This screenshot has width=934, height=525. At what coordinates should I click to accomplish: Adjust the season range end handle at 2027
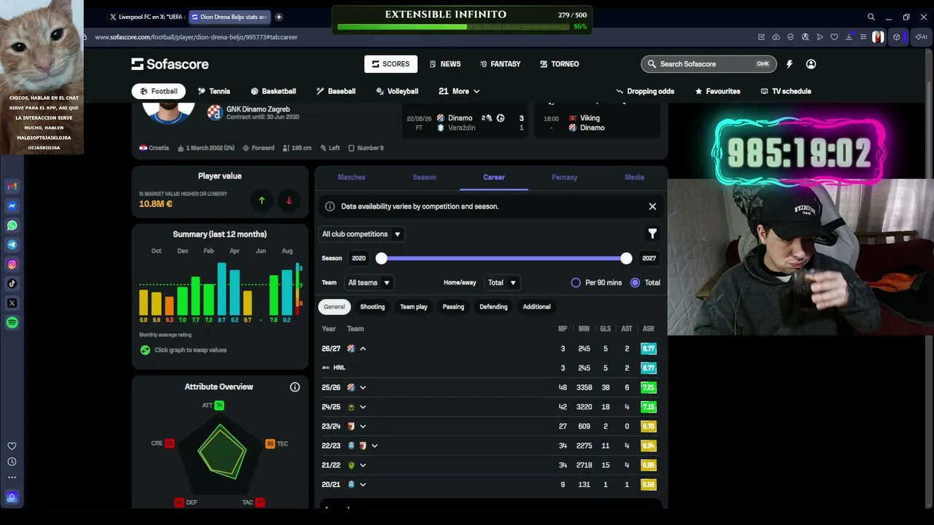coord(627,258)
